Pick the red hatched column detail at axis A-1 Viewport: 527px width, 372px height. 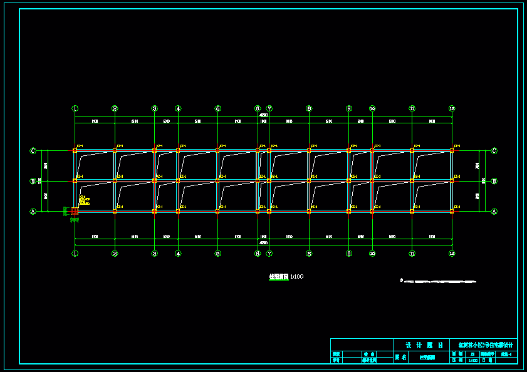click(x=74, y=212)
